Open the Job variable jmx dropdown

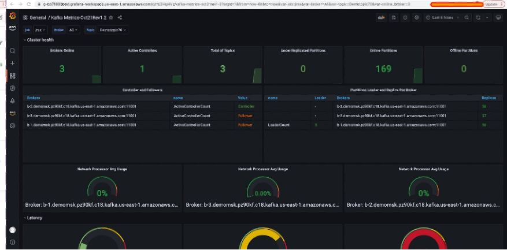40,29
